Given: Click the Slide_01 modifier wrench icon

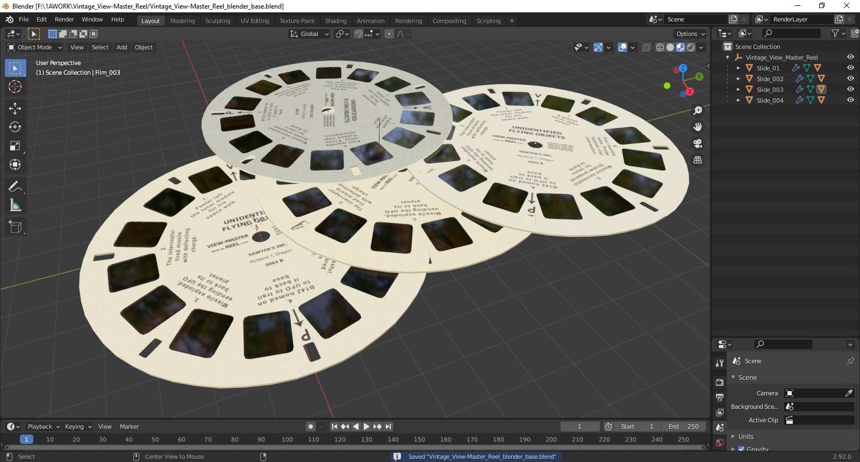Looking at the screenshot, I should click(796, 68).
